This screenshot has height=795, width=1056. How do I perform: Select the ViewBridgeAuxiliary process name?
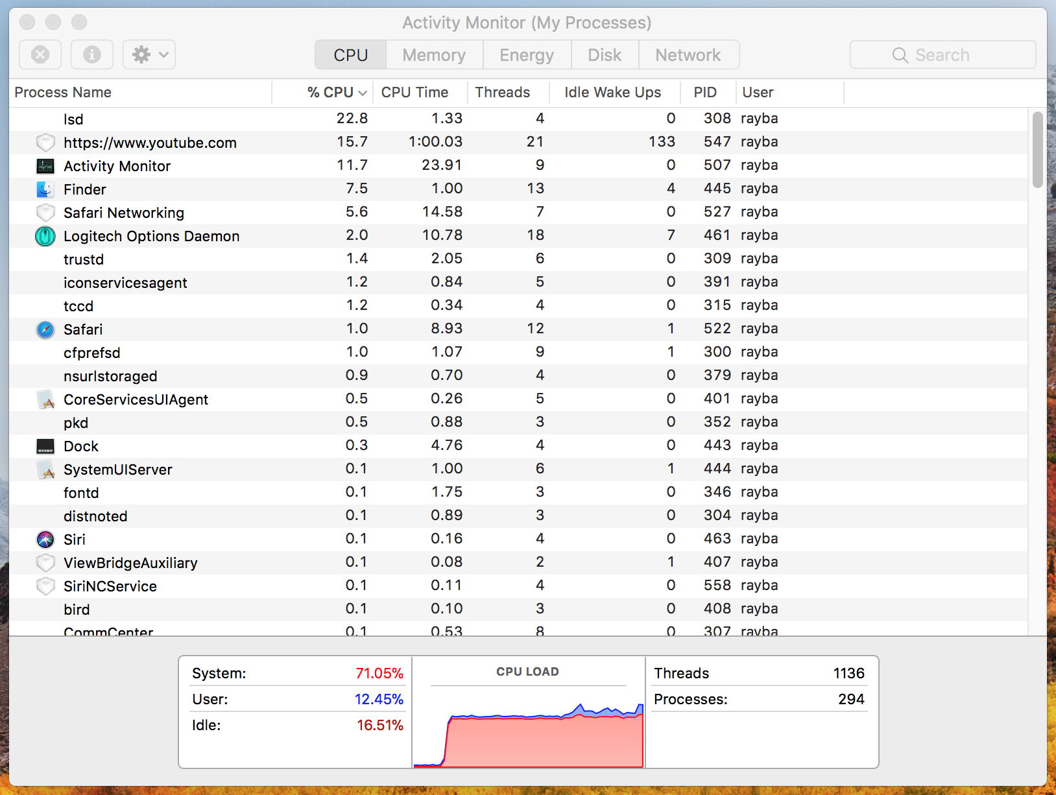coord(130,563)
